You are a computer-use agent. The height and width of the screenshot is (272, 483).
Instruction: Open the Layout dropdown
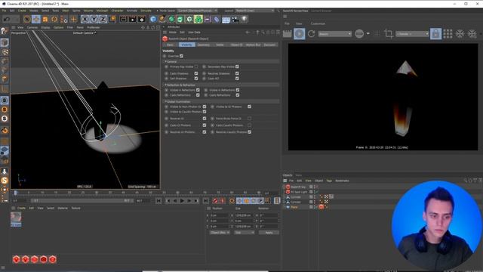255,11
